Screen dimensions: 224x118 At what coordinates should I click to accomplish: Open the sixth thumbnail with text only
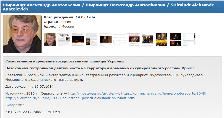119,40
